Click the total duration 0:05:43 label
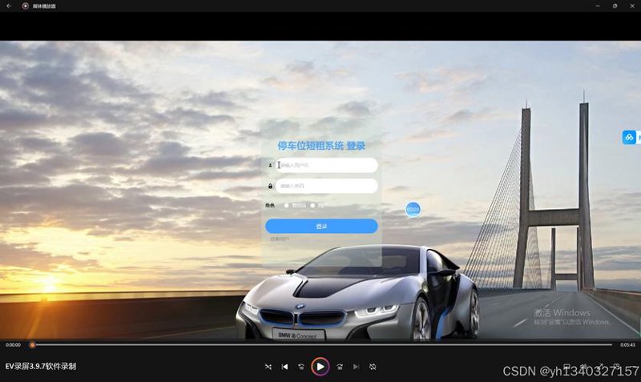Screen dimensions: 641x382 (x=627, y=345)
